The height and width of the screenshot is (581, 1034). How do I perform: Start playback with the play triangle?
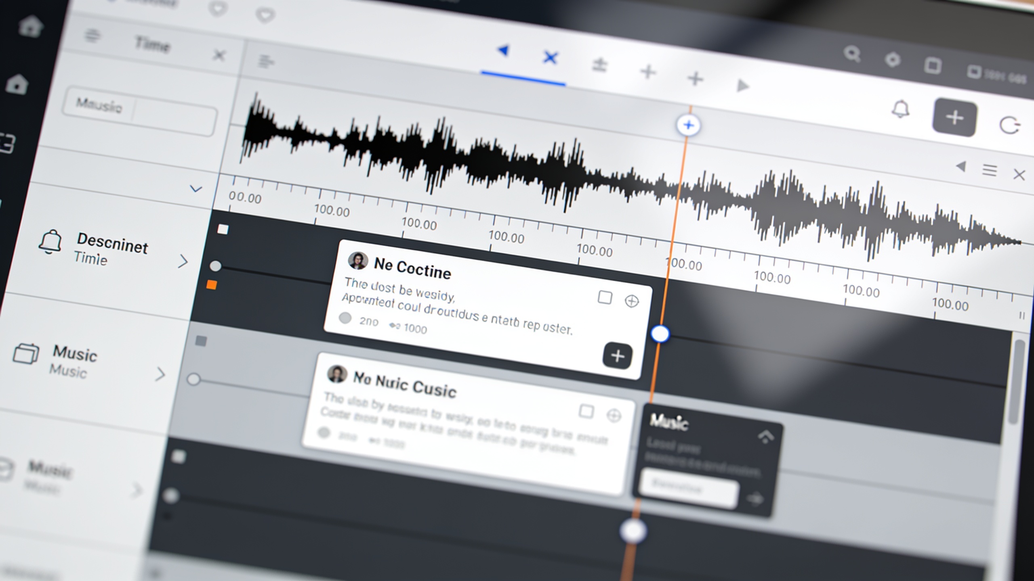[742, 86]
